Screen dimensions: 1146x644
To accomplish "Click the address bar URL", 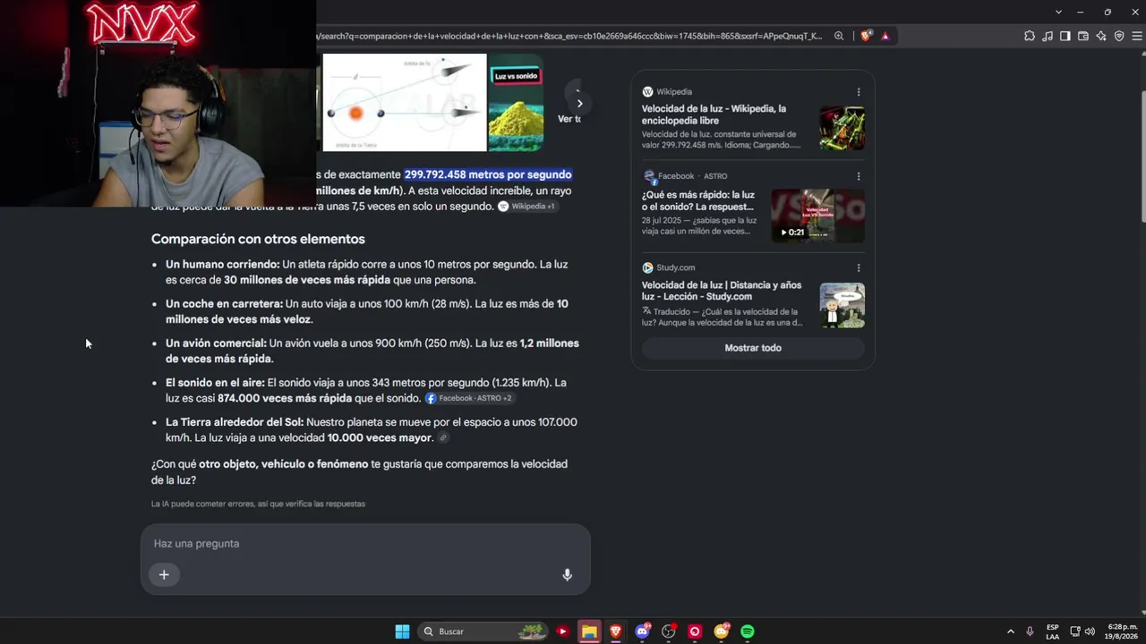I will pyautogui.click(x=569, y=36).
